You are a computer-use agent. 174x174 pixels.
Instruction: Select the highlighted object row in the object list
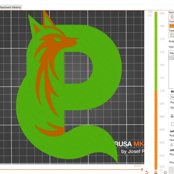(x=171, y=58)
